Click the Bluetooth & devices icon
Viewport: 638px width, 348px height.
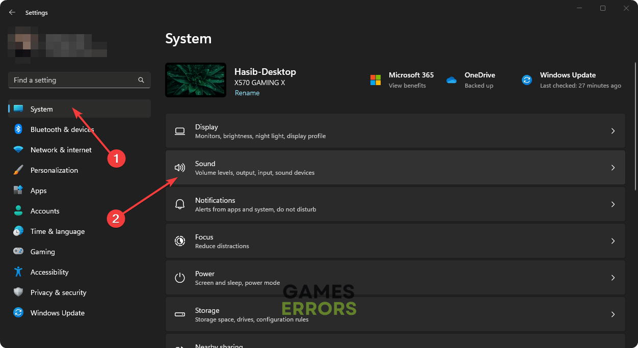coord(18,129)
